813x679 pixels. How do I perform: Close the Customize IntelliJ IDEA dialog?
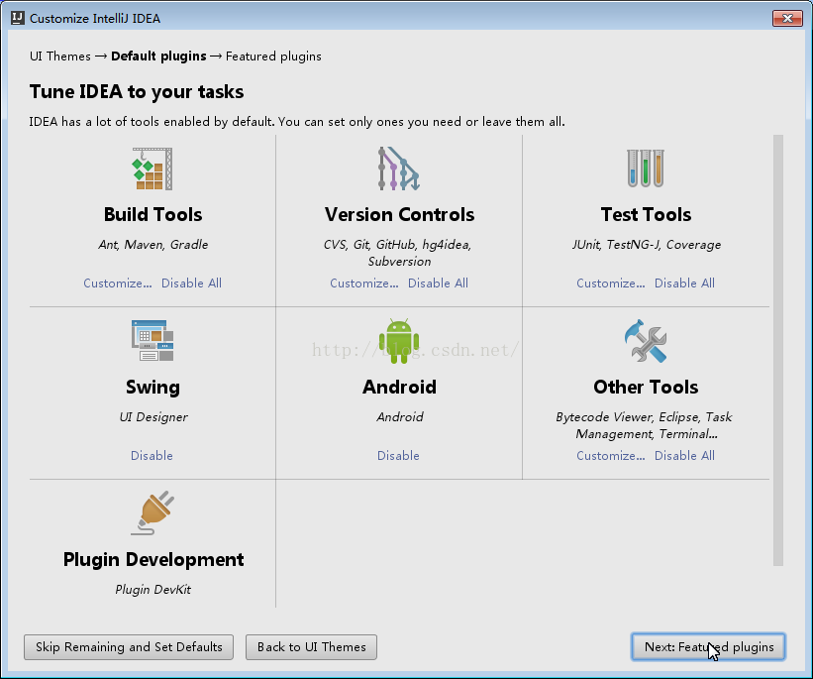tap(787, 18)
